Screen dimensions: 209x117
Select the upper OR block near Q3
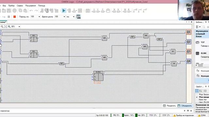point(173,51)
